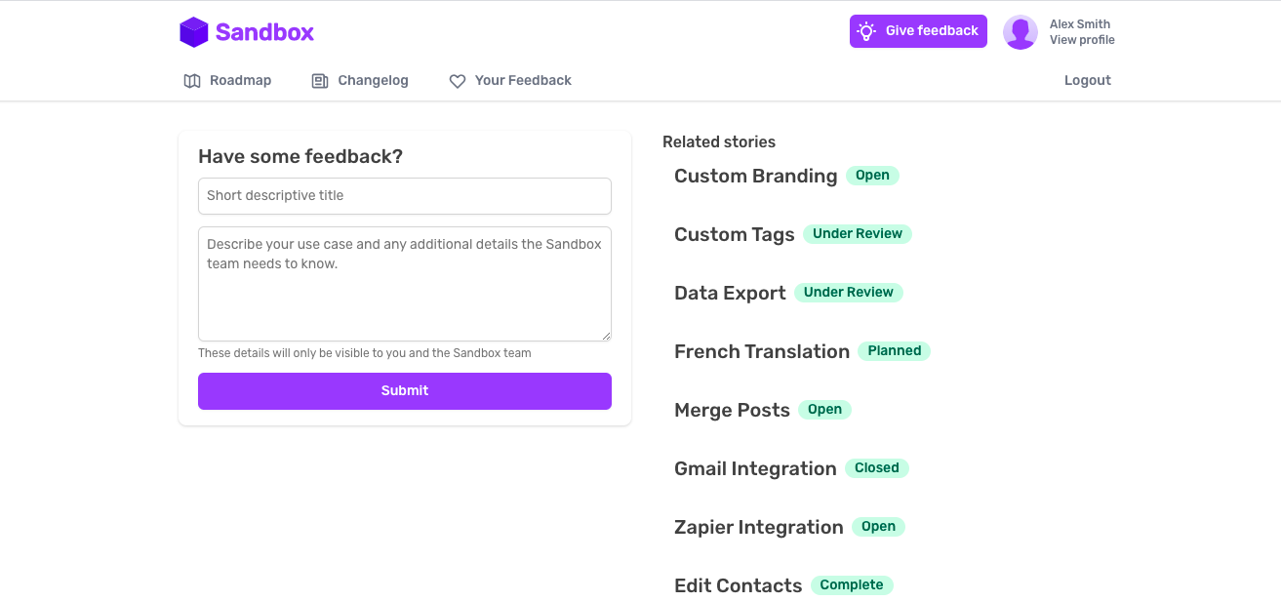Open the Custom Branding story

point(755,177)
